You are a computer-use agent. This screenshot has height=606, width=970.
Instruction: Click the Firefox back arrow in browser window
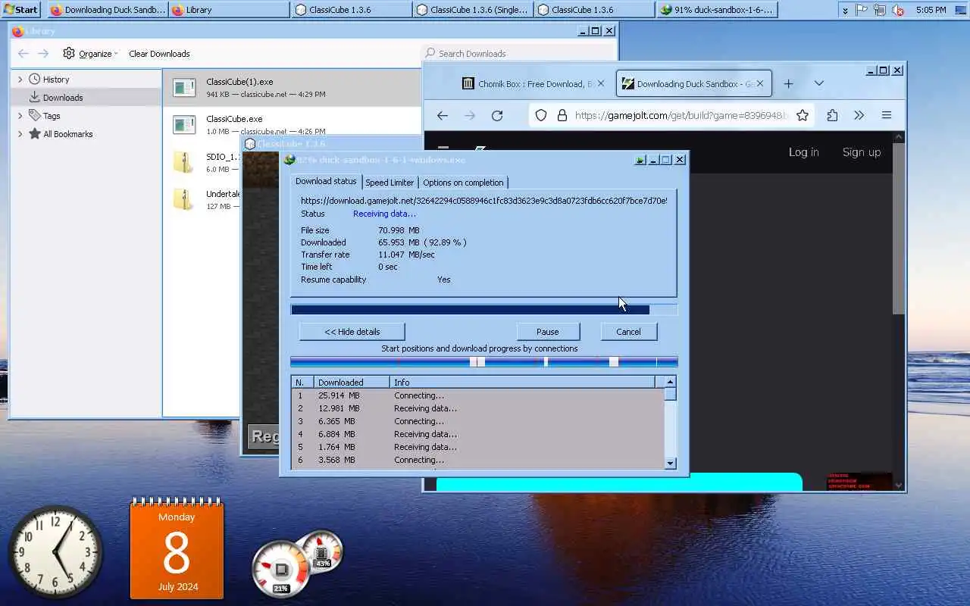click(x=443, y=115)
